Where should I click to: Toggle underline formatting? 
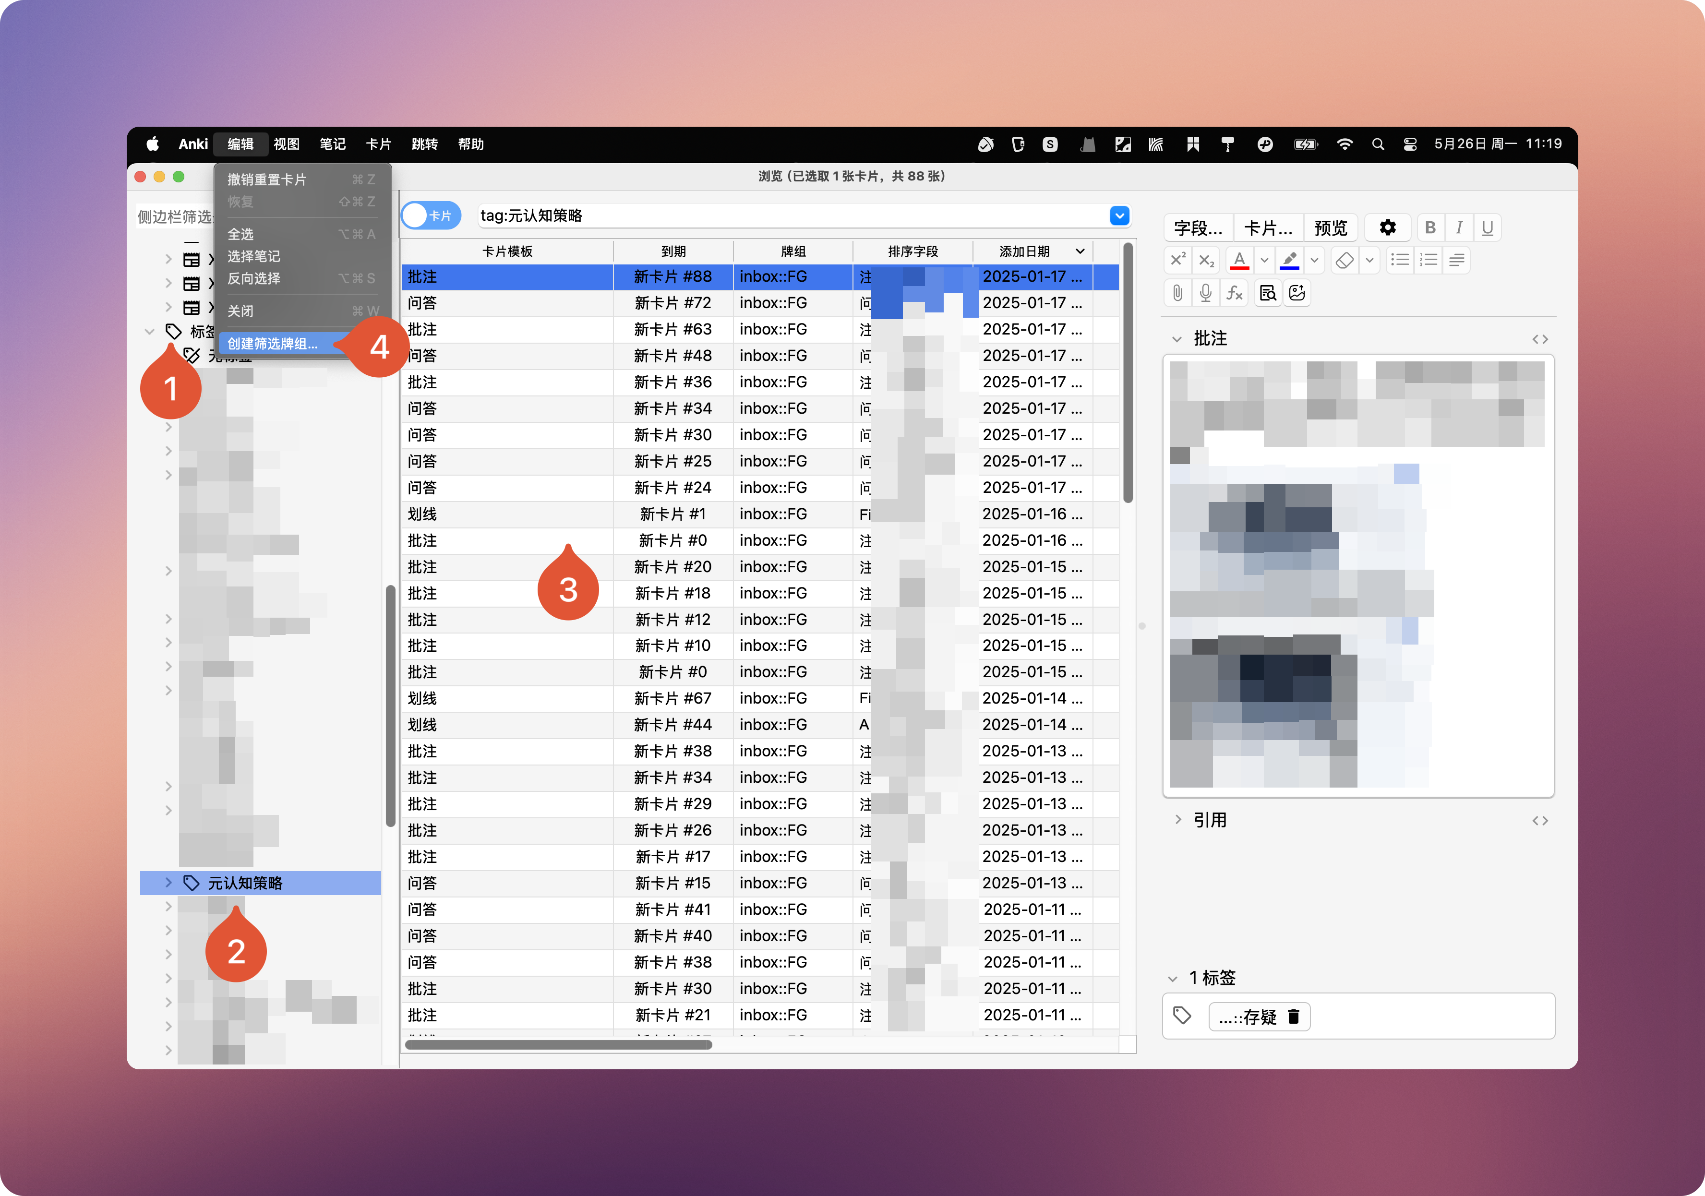coord(1488,228)
